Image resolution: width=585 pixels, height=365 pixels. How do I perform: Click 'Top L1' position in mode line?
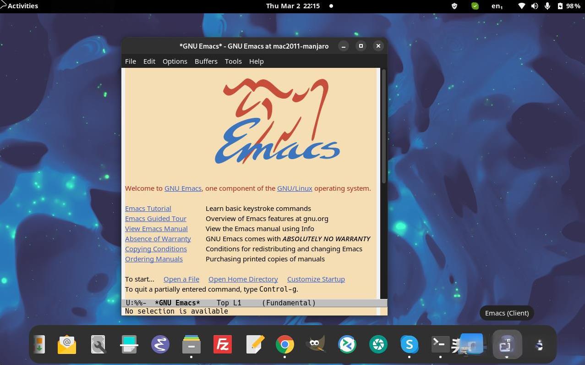click(x=229, y=303)
